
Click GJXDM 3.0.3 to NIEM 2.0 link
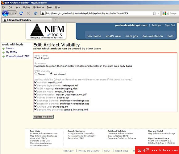pyautogui.click(x=161, y=143)
